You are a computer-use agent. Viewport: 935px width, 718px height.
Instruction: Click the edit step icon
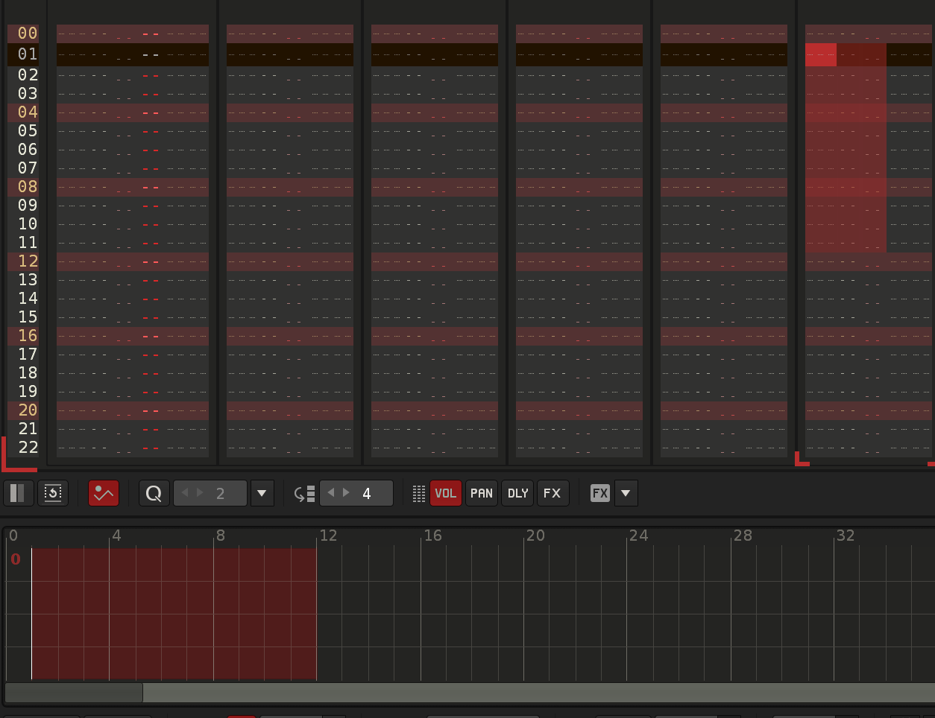point(304,493)
